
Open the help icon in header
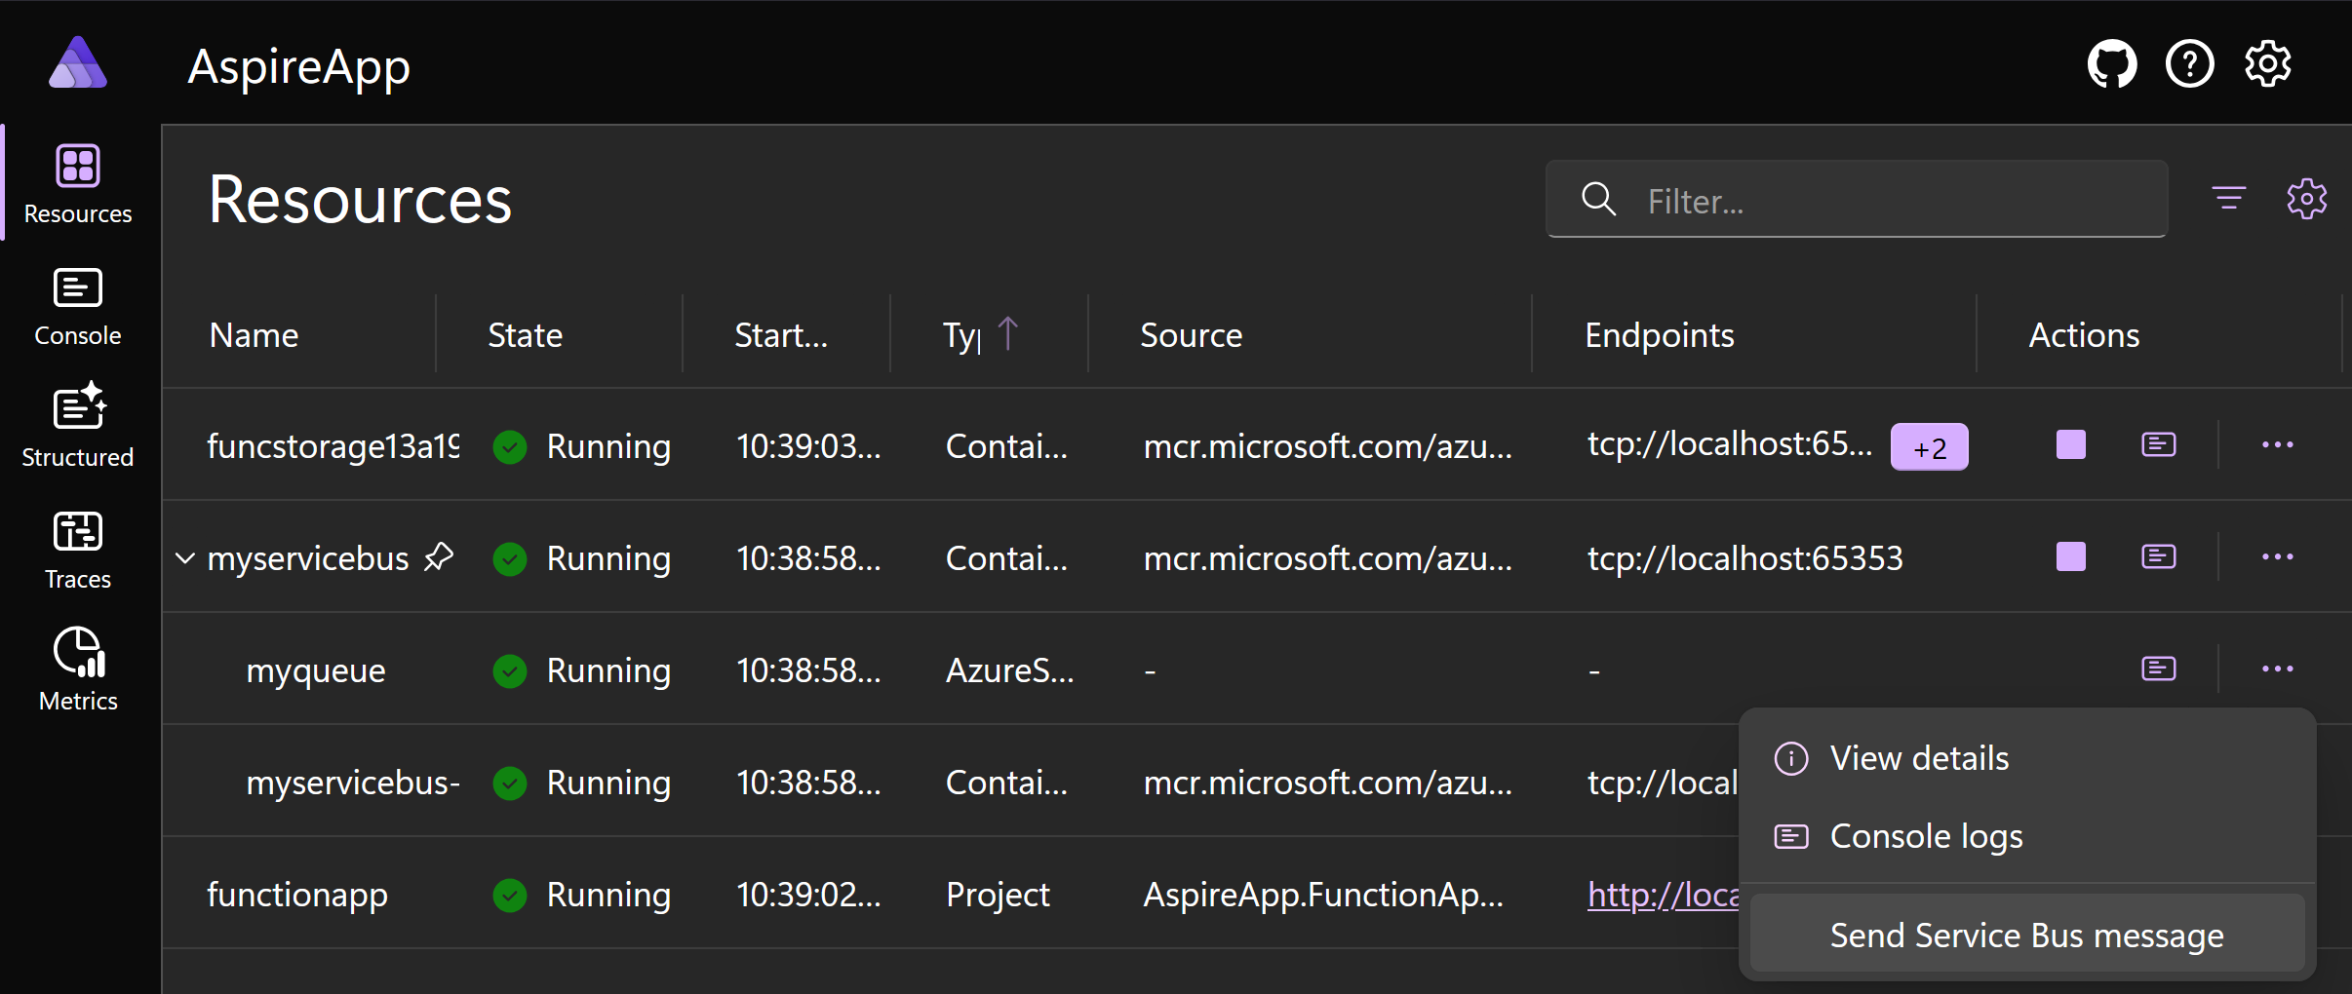tap(2189, 65)
